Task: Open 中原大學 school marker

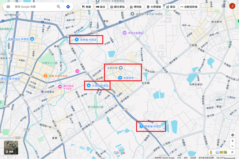Action: (x=121, y=68)
